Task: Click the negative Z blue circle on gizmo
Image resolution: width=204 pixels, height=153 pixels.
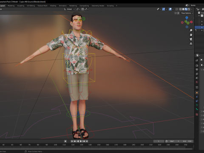Action: tap(187, 27)
